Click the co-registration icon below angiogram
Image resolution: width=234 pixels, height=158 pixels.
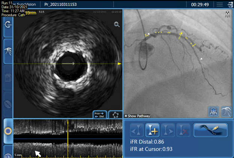[x=213, y=112]
